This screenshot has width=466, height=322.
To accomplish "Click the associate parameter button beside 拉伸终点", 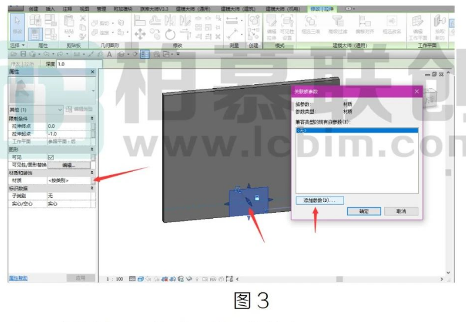I will point(93,126).
